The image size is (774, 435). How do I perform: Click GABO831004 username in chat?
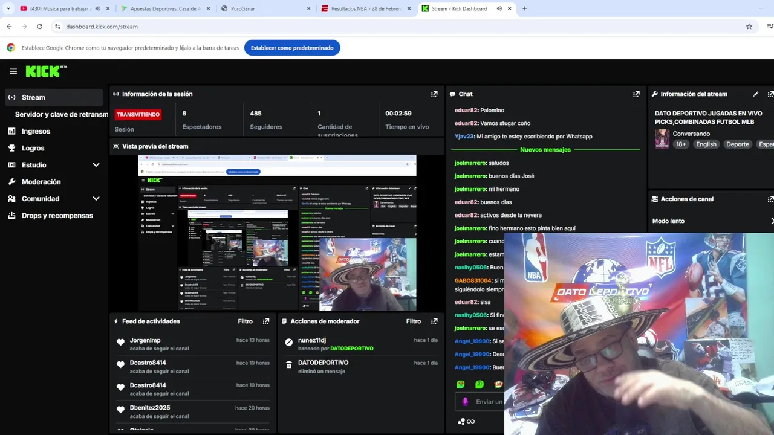click(473, 281)
